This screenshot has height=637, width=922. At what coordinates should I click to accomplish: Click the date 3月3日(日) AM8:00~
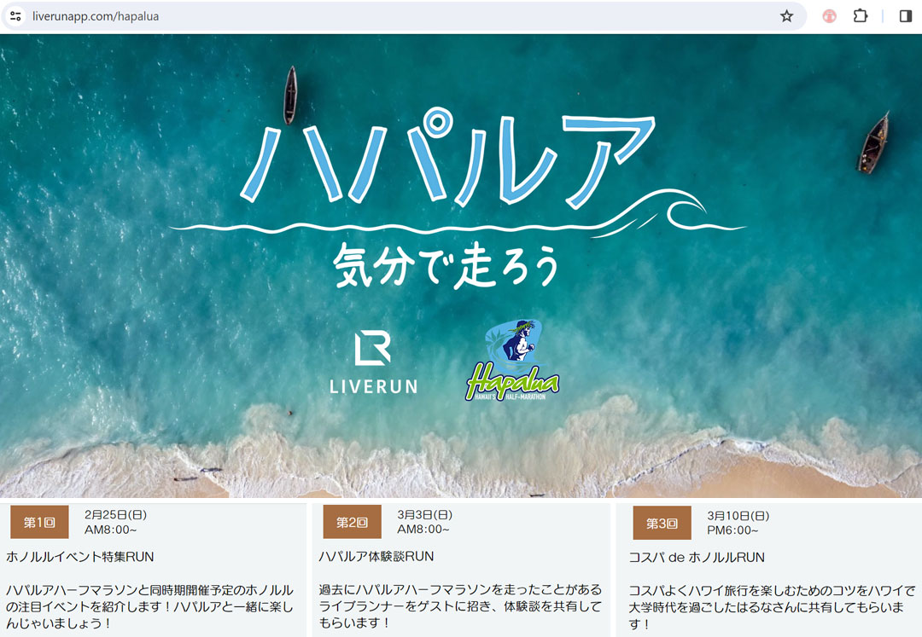coord(424,522)
